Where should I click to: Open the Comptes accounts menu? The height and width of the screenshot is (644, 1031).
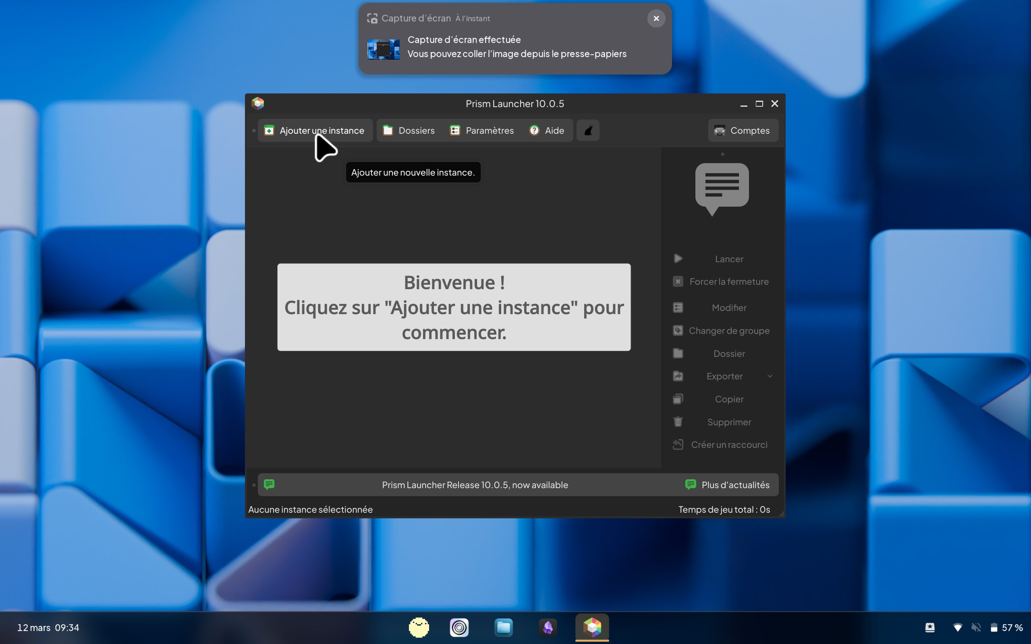[743, 130]
